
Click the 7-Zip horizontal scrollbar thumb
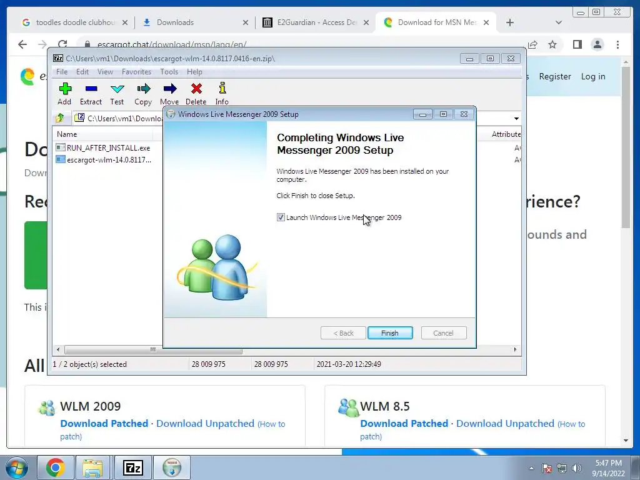tap(153, 350)
